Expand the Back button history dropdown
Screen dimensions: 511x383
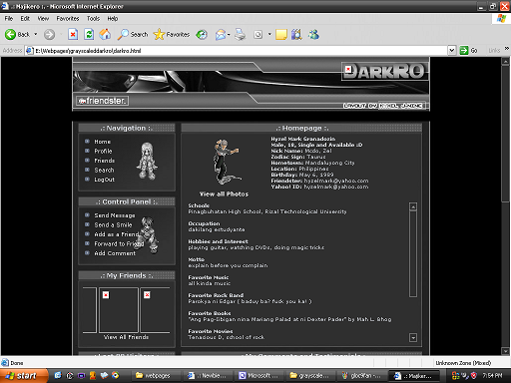(x=35, y=34)
